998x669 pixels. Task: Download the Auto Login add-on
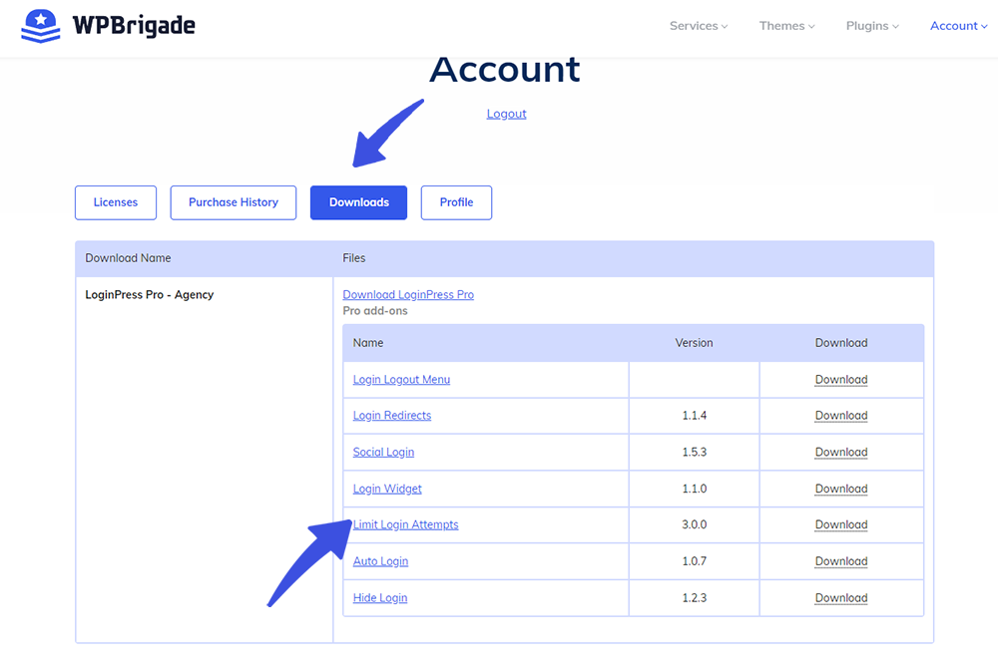[840, 561]
